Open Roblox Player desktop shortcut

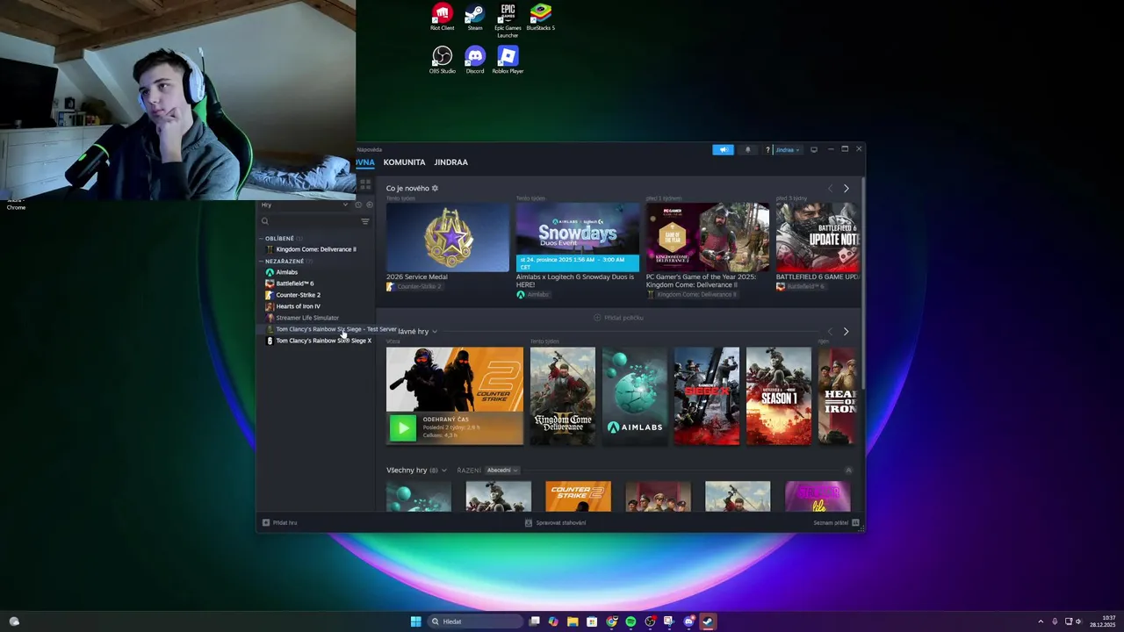[x=508, y=61]
